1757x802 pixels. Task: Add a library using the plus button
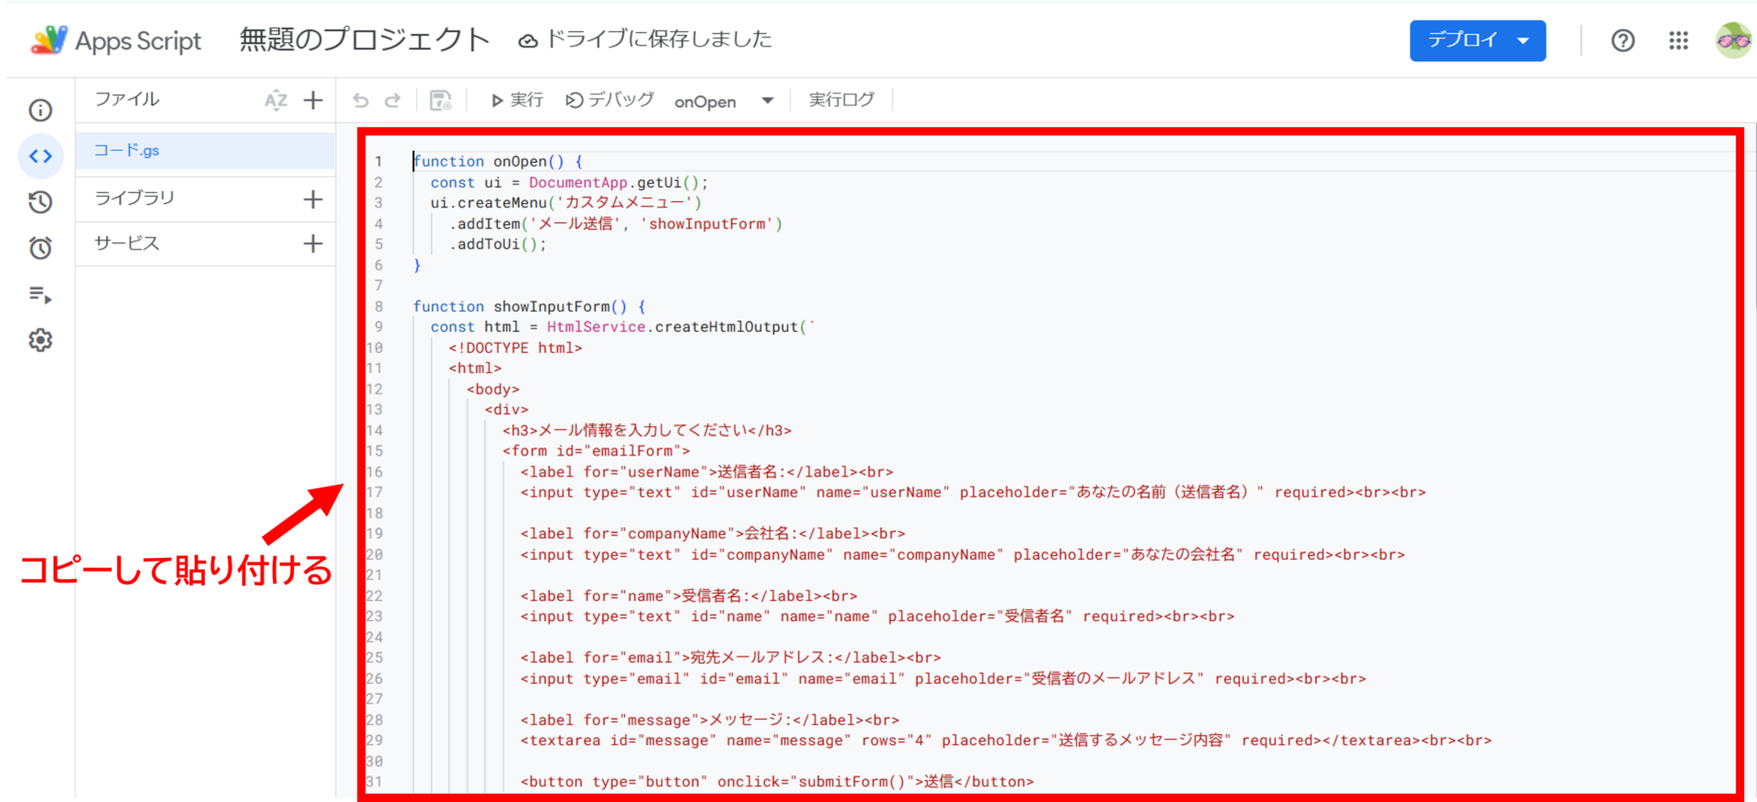click(313, 198)
